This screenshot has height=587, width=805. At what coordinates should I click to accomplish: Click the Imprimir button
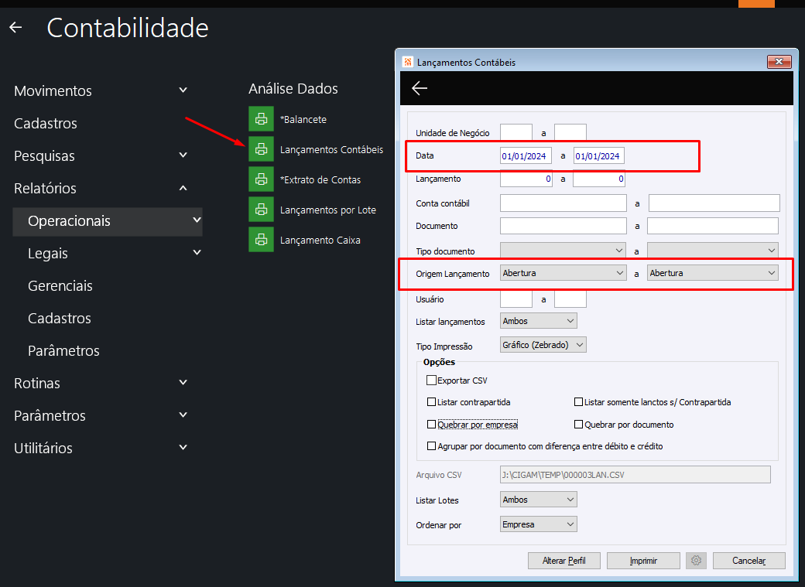tap(643, 560)
